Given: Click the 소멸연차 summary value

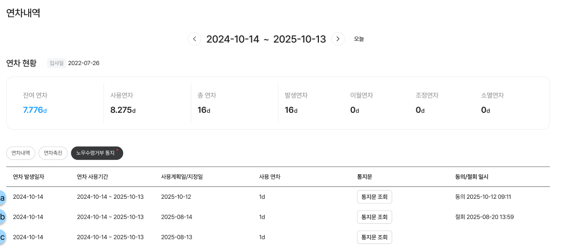Looking at the screenshot, I should [x=485, y=110].
